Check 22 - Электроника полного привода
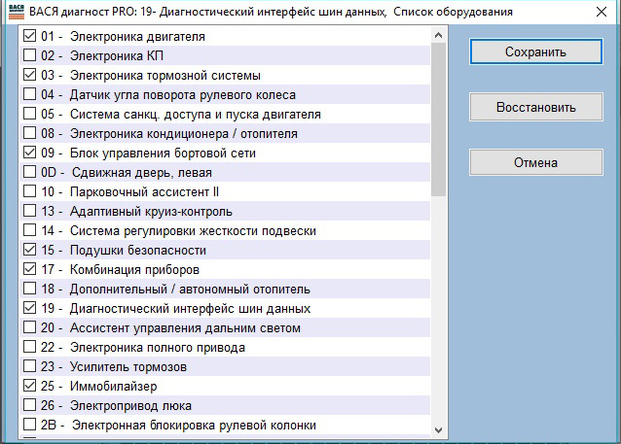This screenshot has height=444, width=621. click(30, 346)
